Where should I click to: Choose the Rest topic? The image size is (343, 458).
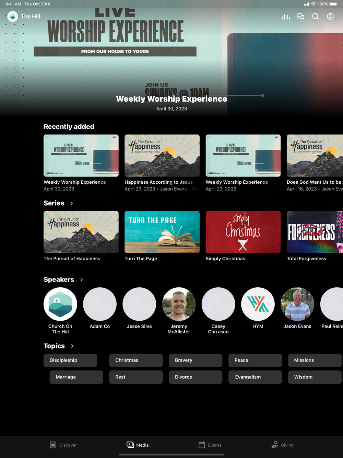pos(136,377)
